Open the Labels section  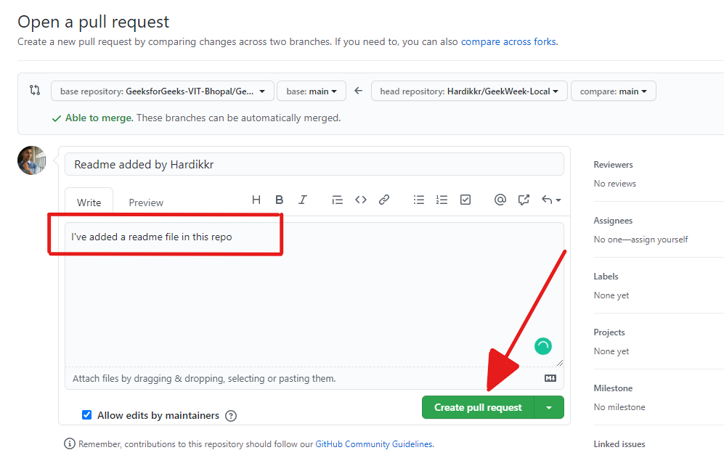(x=606, y=276)
